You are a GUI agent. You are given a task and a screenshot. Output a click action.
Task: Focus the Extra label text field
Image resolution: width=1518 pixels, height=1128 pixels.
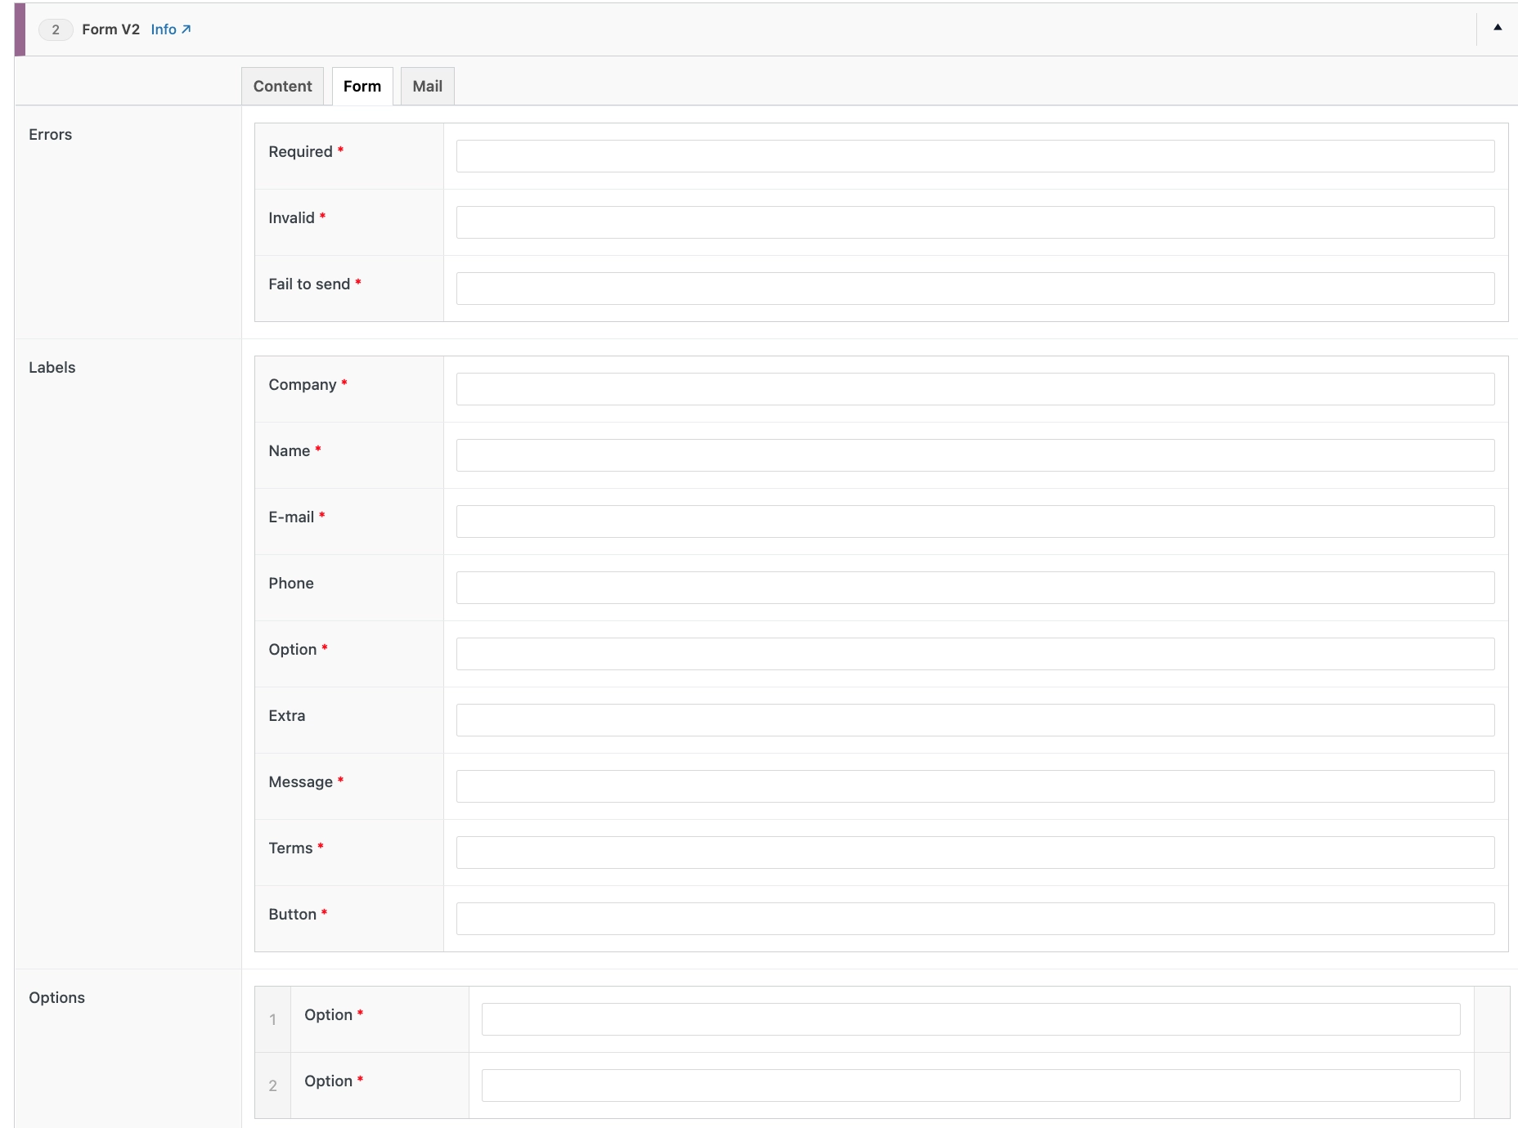974,720
